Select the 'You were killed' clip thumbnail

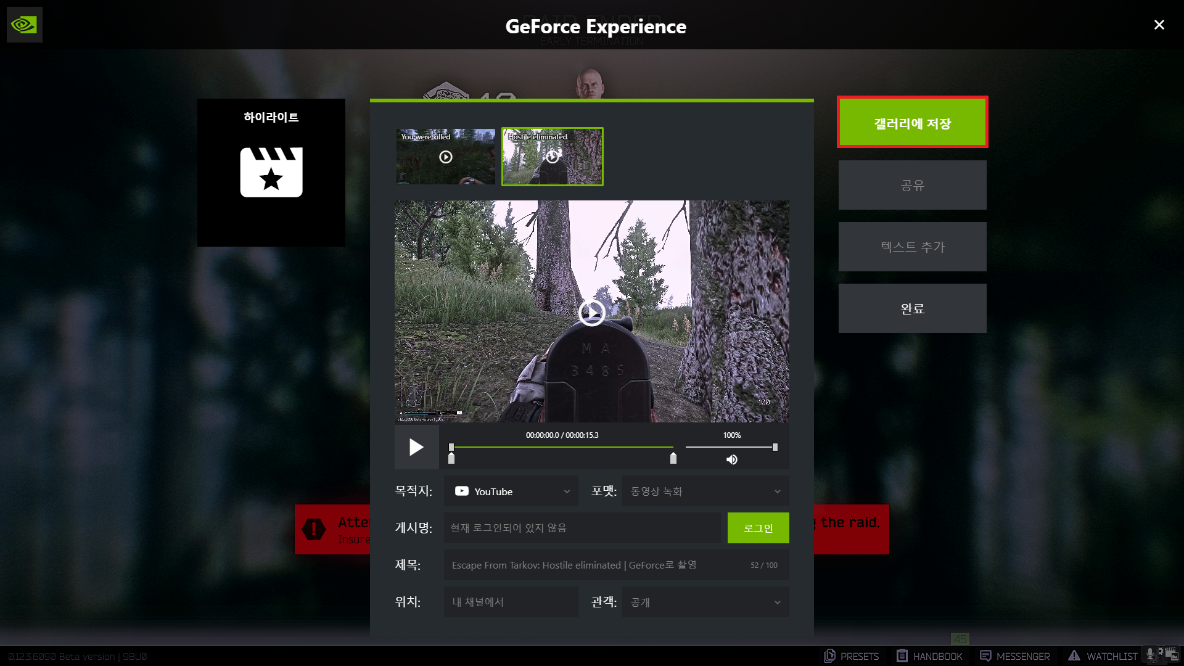pos(445,157)
